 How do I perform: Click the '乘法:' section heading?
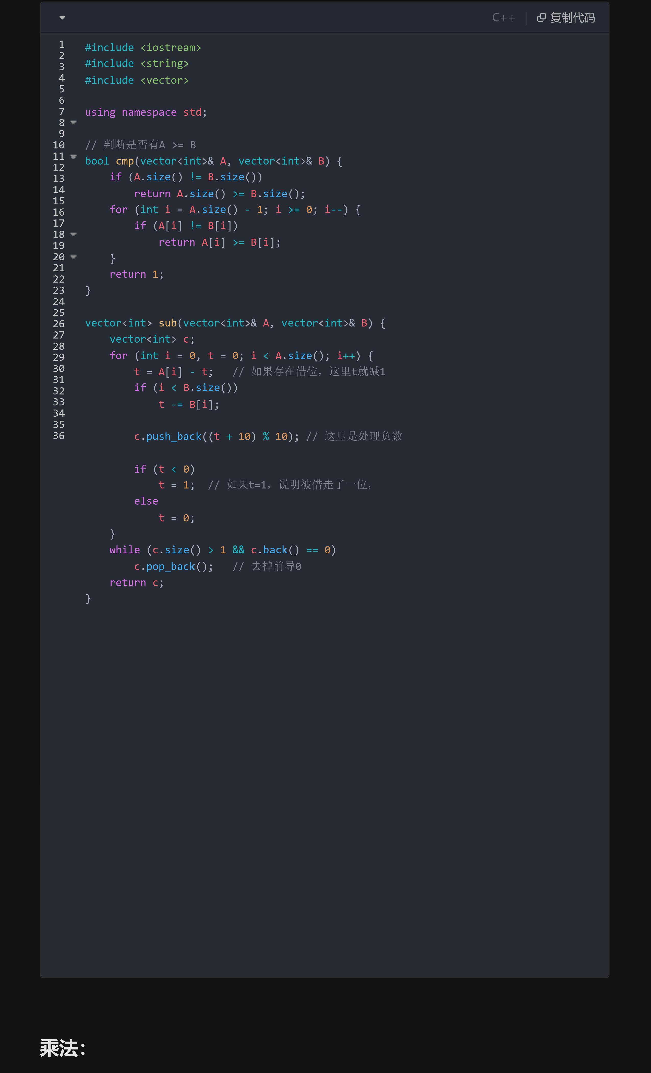pyautogui.click(x=63, y=1048)
